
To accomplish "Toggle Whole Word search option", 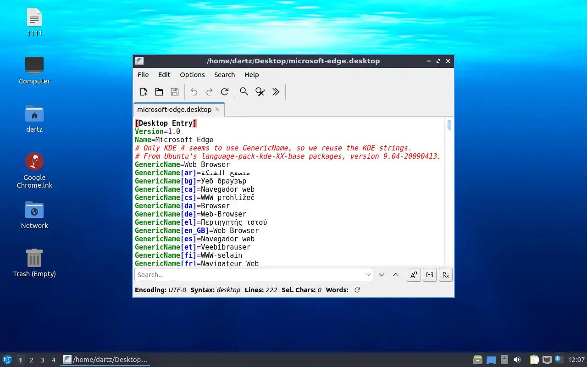I will pos(430,275).
